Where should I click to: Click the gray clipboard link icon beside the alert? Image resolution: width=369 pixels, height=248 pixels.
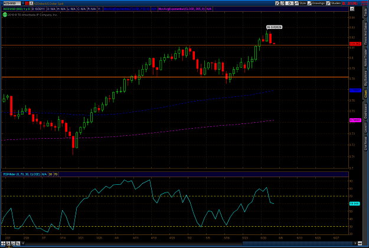31,4
